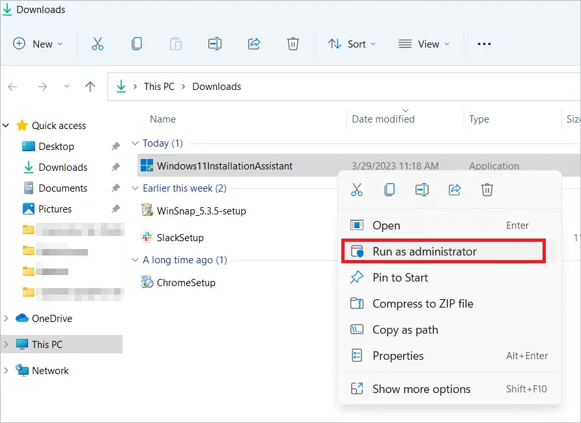Select Network in the navigation pane
Image resolution: width=581 pixels, height=423 pixels.
pyautogui.click(x=50, y=370)
